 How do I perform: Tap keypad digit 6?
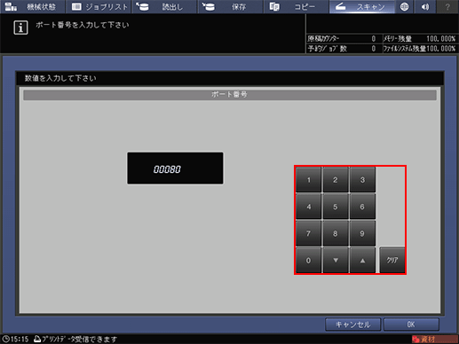(362, 207)
